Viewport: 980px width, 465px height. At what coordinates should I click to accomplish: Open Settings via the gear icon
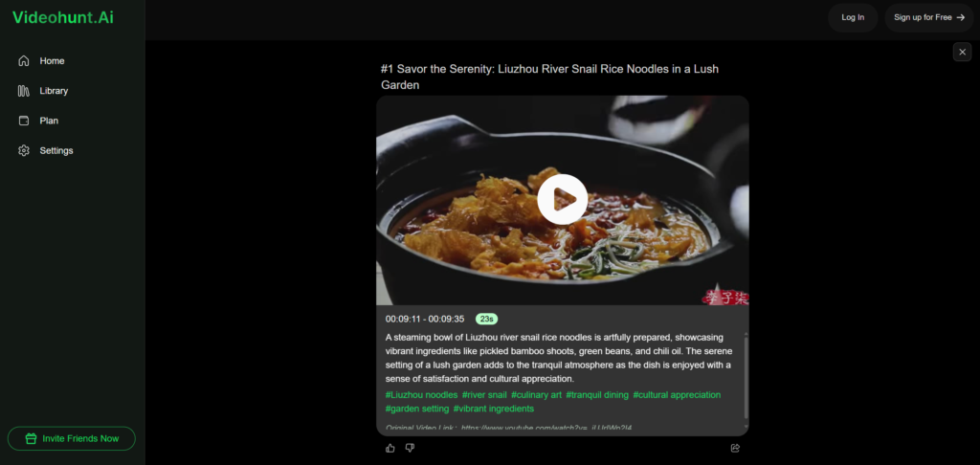[24, 150]
